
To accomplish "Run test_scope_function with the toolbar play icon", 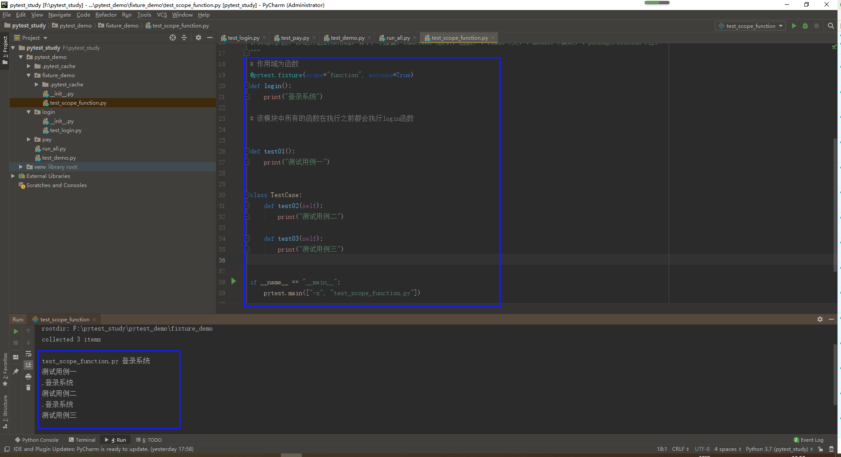I will (794, 26).
